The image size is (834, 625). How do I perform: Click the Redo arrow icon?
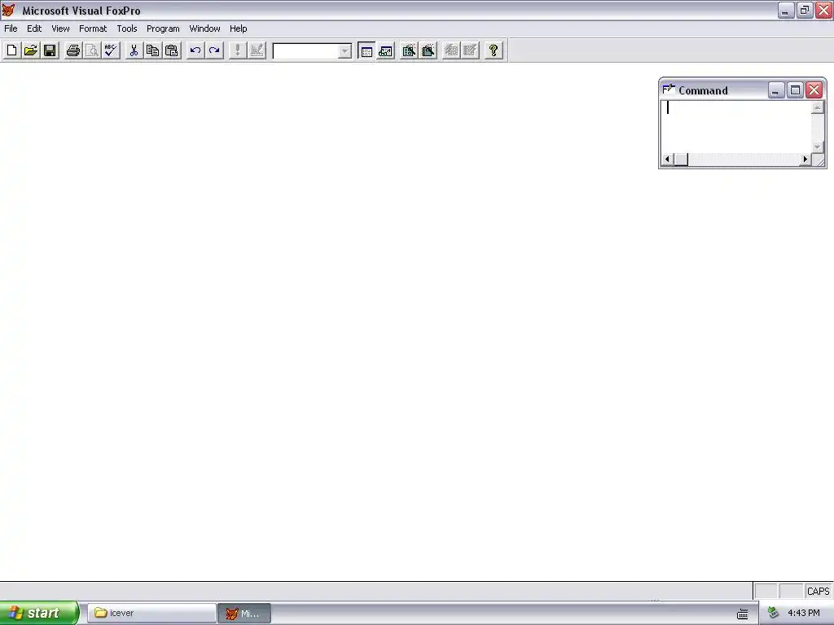214,50
